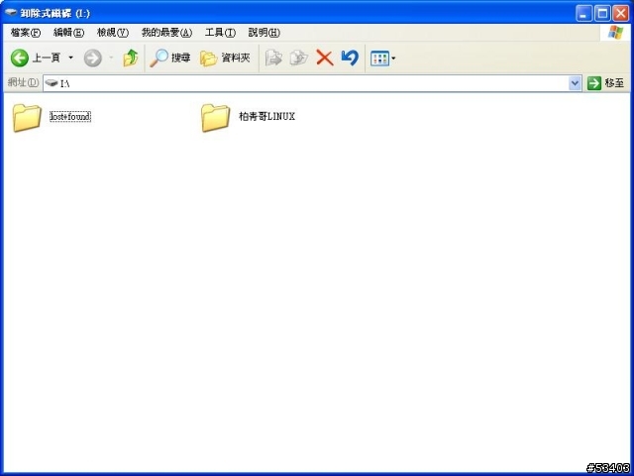Click the Windows flag logo

615,33
